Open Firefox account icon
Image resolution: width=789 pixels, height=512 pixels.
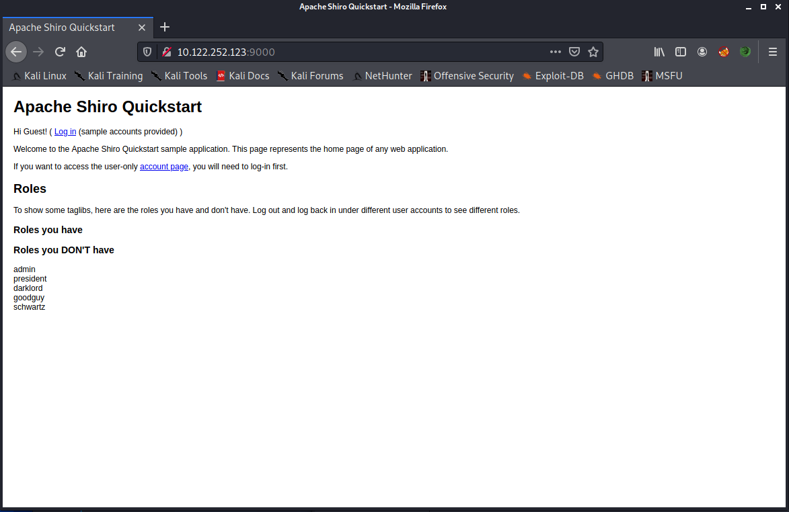702,52
